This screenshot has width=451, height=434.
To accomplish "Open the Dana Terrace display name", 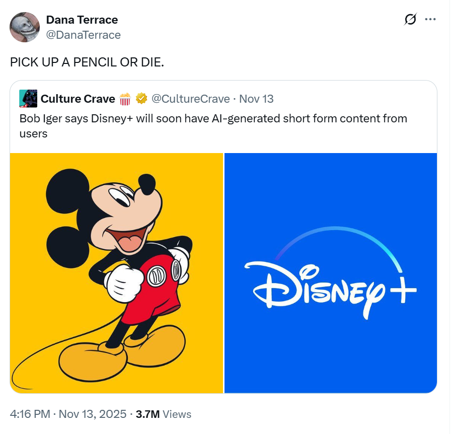I will (x=82, y=20).
